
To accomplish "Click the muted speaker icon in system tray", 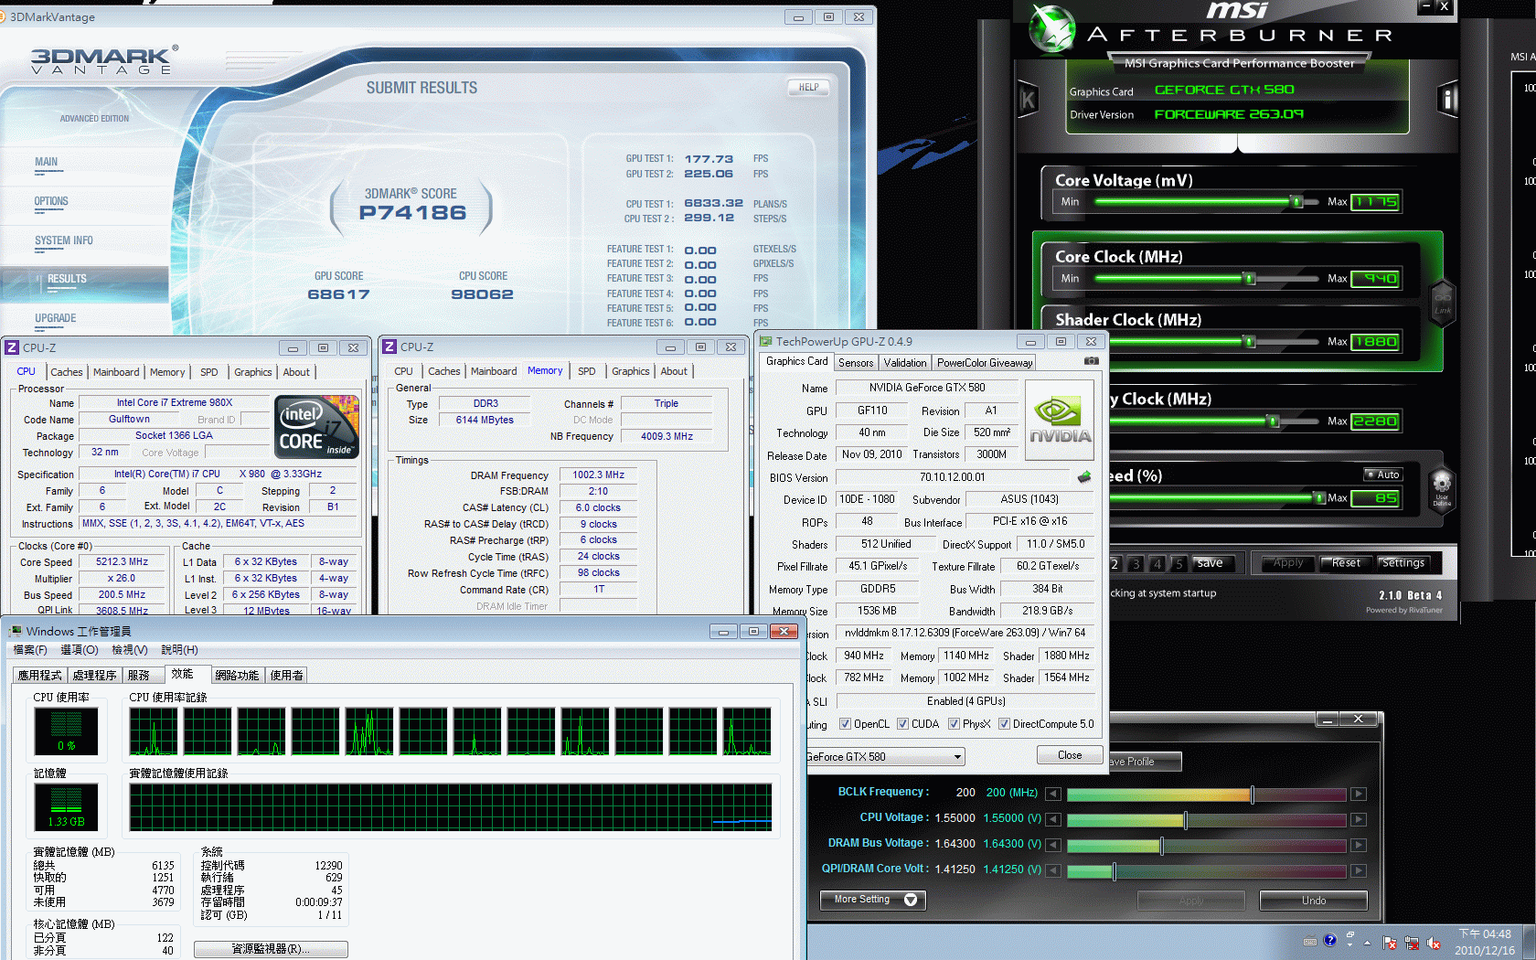I will [1434, 943].
